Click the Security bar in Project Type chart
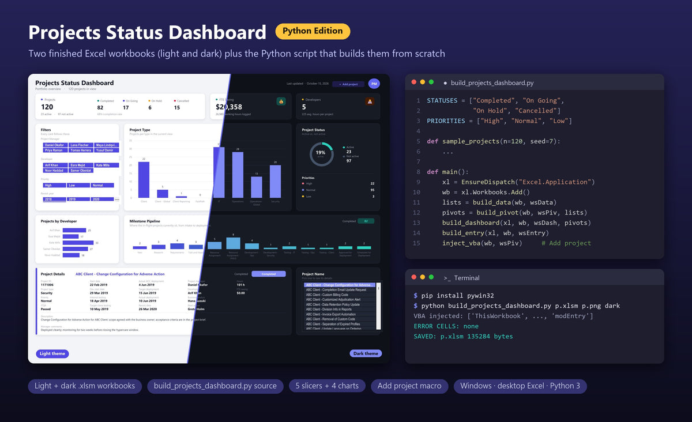 tap(275, 182)
